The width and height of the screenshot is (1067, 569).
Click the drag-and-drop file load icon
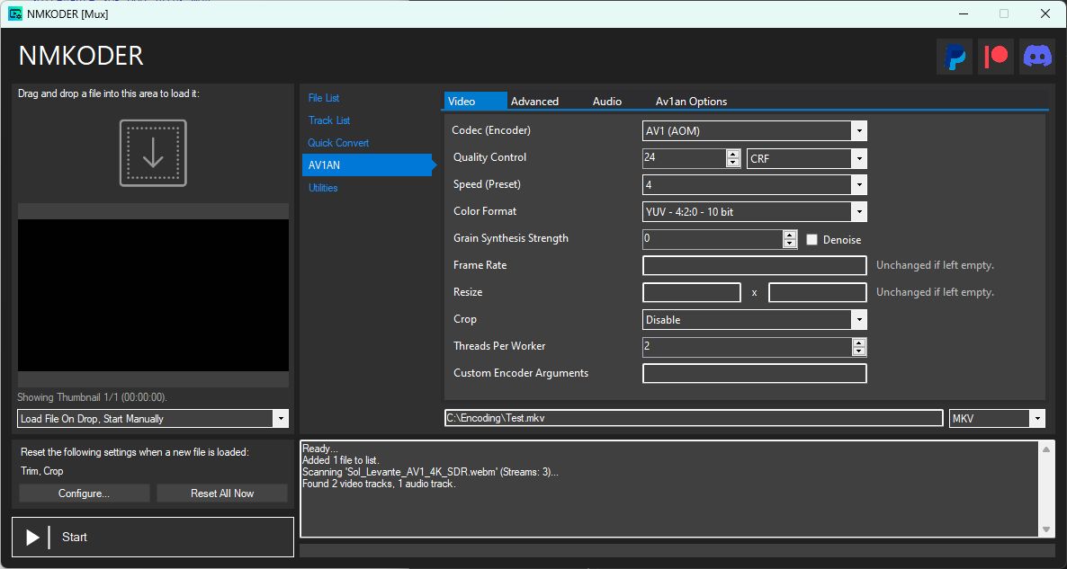point(153,153)
